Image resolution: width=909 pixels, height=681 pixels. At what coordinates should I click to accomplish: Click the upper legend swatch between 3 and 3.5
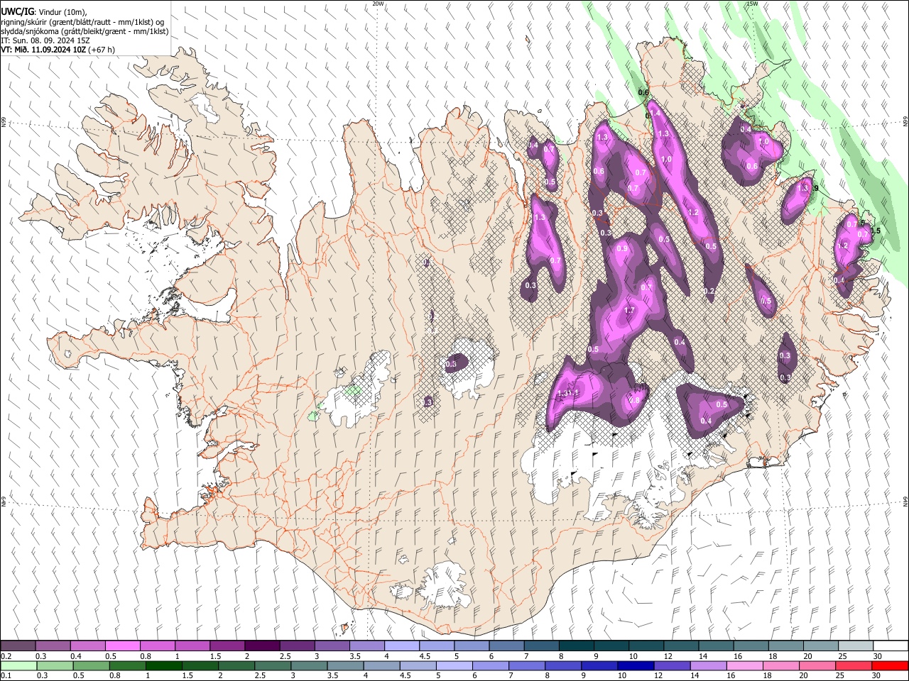[x=331, y=646]
